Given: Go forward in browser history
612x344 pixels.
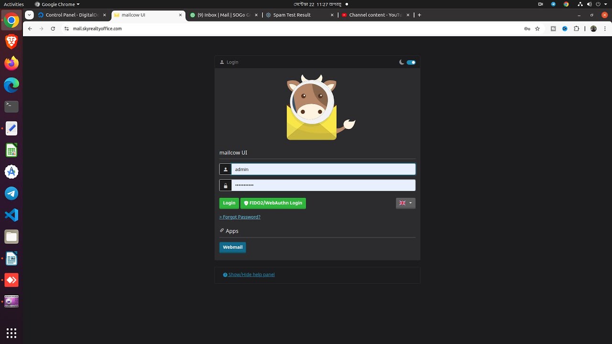Looking at the screenshot, I should coord(42,29).
